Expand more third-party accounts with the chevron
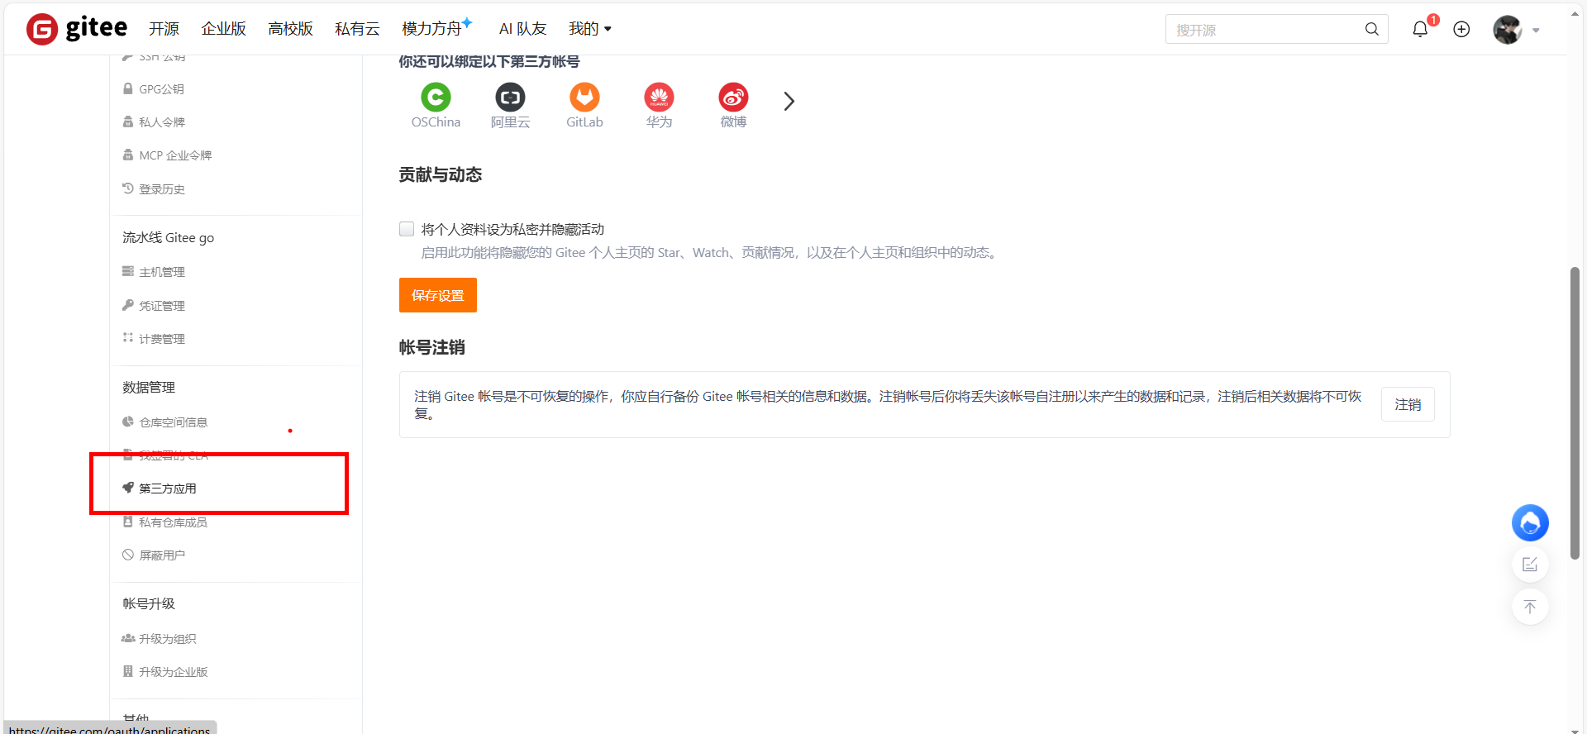This screenshot has width=1587, height=734. (x=789, y=102)
